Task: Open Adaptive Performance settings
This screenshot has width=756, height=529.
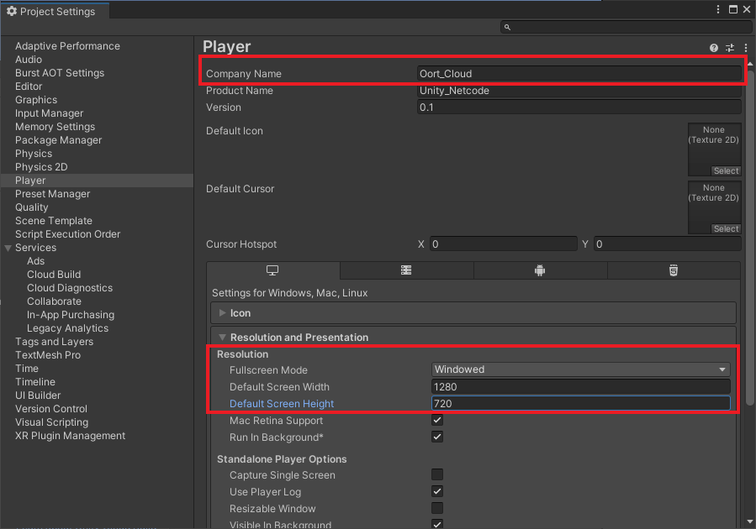Action: click(67, 46)
